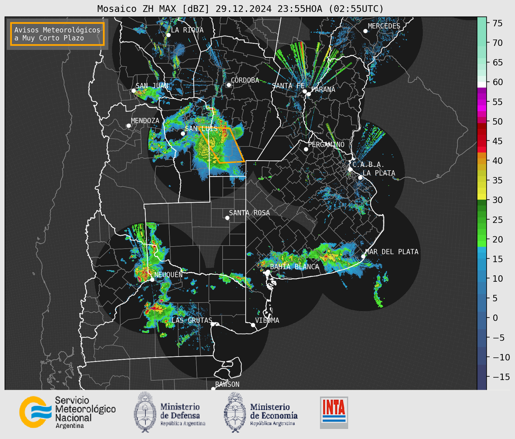Screen dimensions: 515x439
Task: Select the LA RIOJA city label
Action: [x=187, y=30]
